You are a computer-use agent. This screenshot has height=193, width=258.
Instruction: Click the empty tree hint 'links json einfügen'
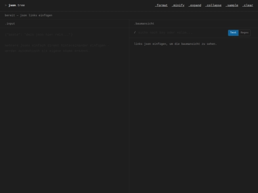click(x=175, y=44)
